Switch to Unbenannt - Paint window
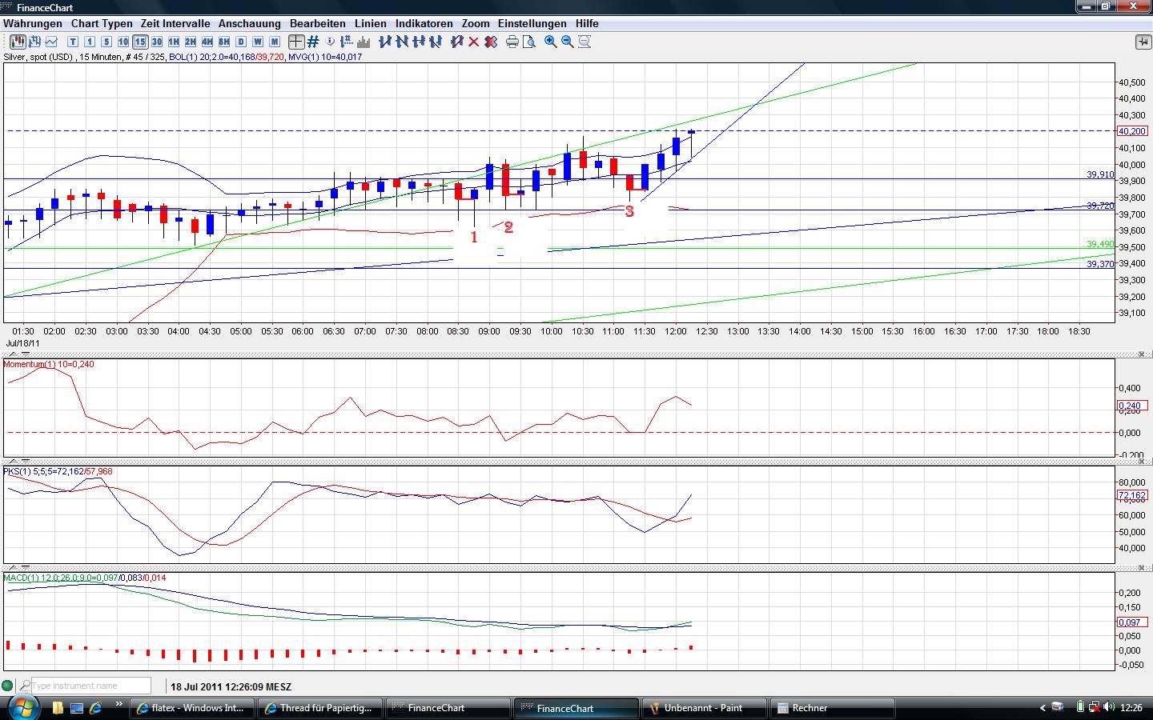Screen dimensions: 1153x720 tap(704, 708)
